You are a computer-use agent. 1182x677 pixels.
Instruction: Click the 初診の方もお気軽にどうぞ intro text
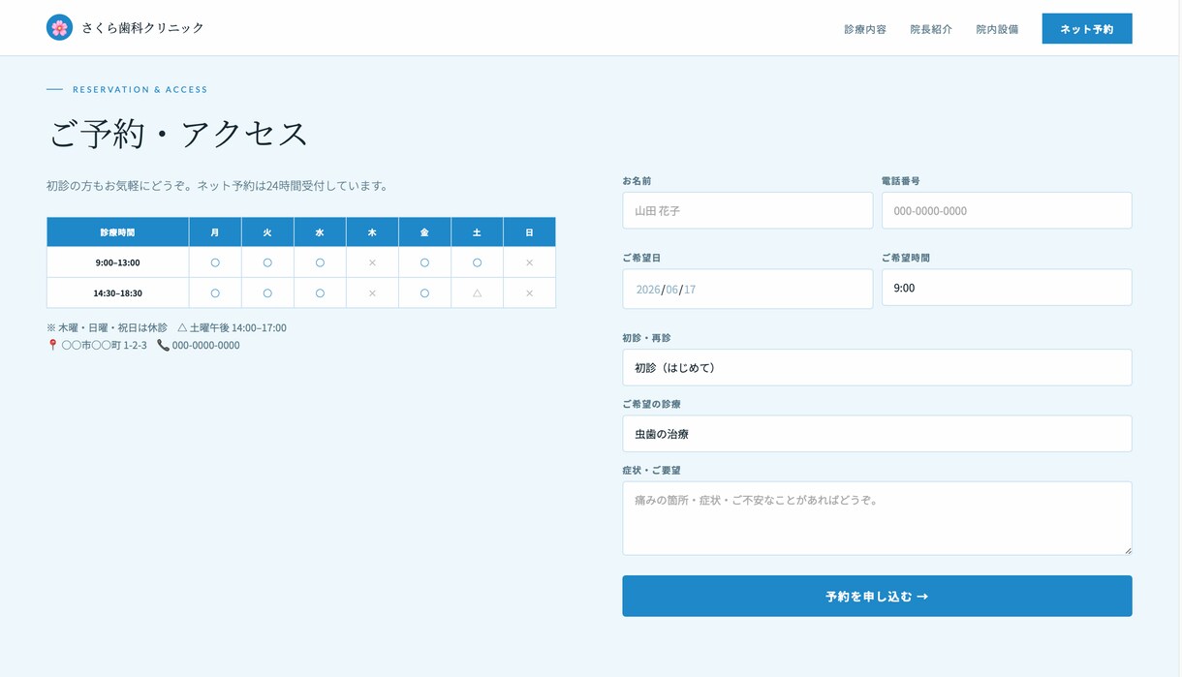click(x=217, y=185)
